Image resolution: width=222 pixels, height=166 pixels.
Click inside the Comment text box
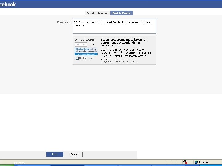point(114,26)
